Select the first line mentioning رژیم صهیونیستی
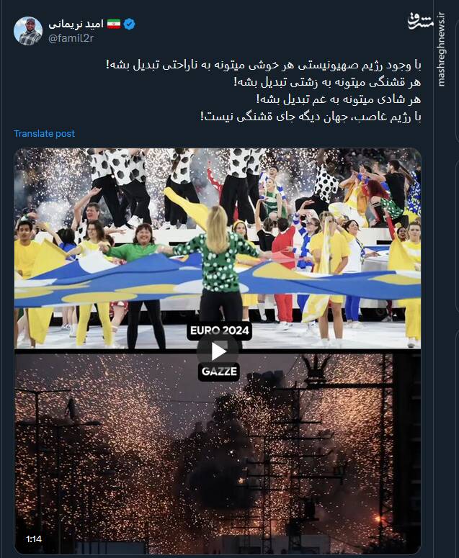The width and height of the screenshot is (459, 558). (264, 65)
